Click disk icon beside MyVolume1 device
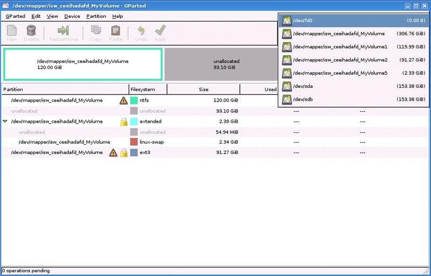 [x=287, y=47]
